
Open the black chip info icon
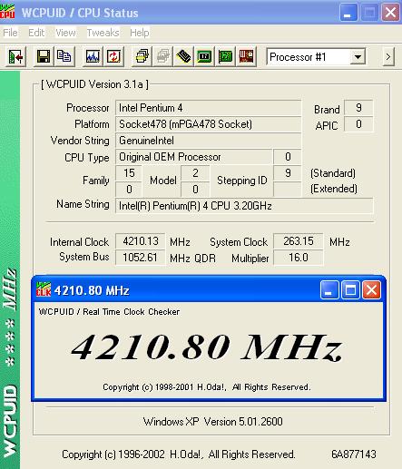(183, 56)
